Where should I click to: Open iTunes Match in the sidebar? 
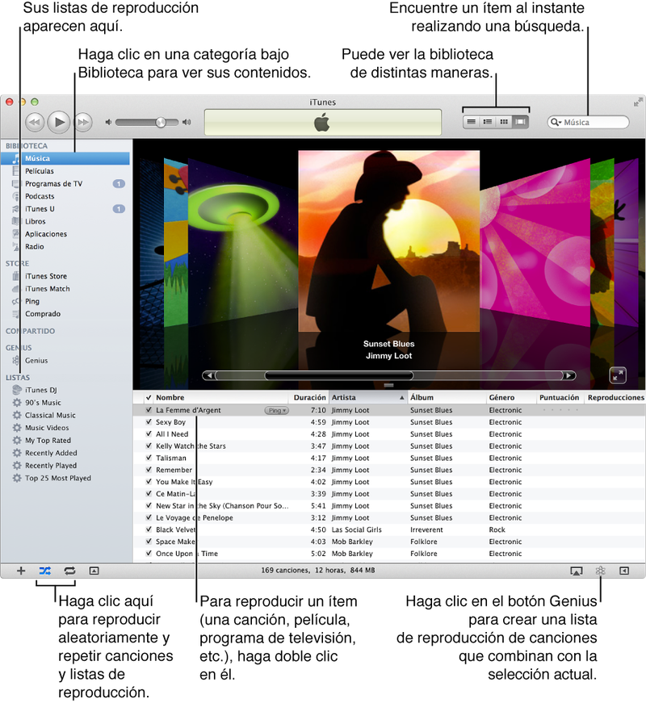click(x=47, y=288)
